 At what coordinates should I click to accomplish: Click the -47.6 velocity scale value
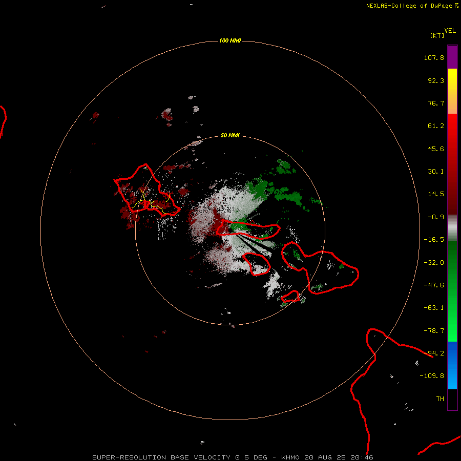434,285
